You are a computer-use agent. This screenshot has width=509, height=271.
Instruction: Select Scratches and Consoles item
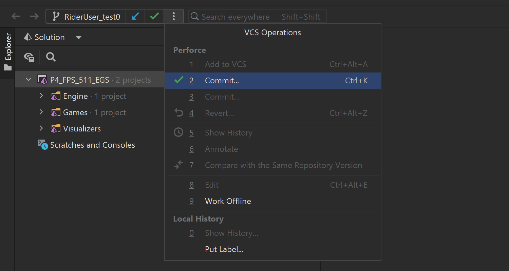[92, 145]
